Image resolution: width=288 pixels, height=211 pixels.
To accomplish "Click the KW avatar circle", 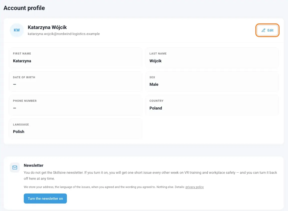I will pyautogui.click(x=17, y=30).
